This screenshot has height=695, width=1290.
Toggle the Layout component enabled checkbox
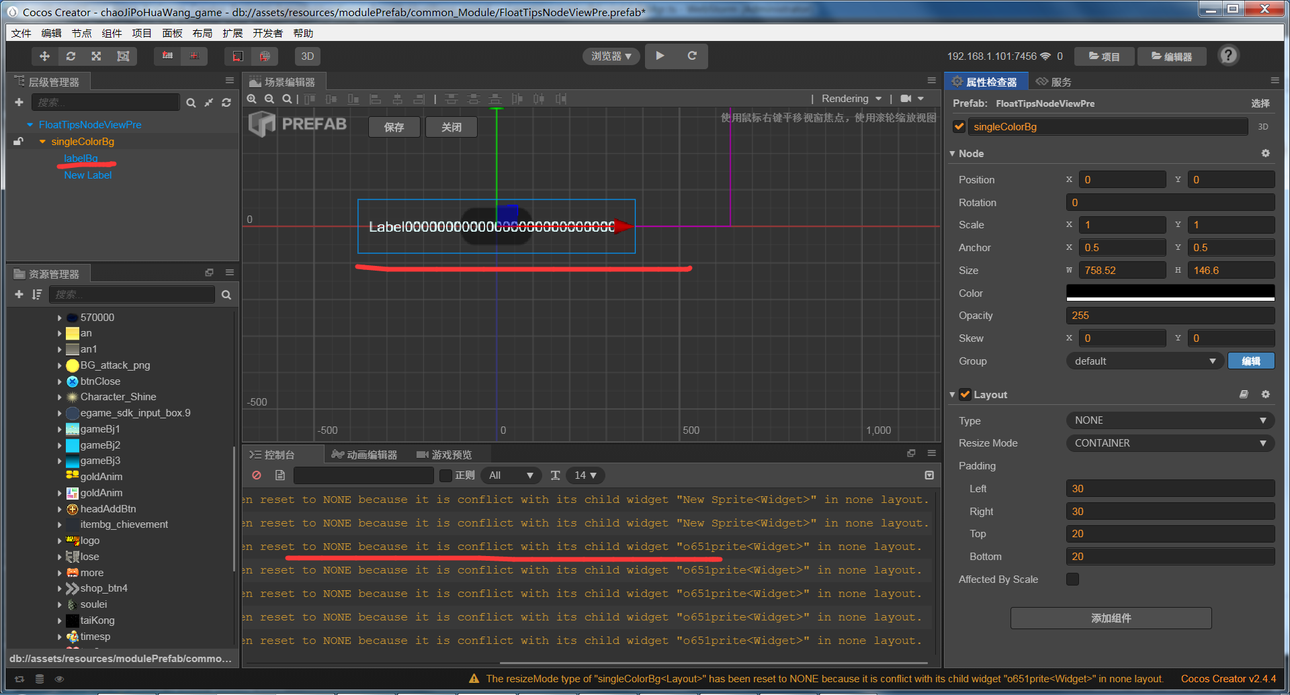[x=965, y=394]
